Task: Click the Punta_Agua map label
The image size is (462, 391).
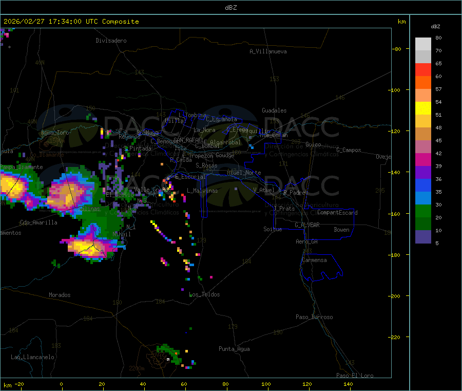Action: tap(234, 349)
